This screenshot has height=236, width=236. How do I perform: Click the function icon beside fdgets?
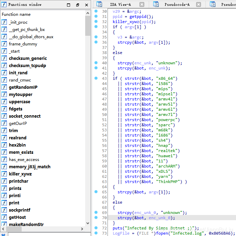(4, 109)
